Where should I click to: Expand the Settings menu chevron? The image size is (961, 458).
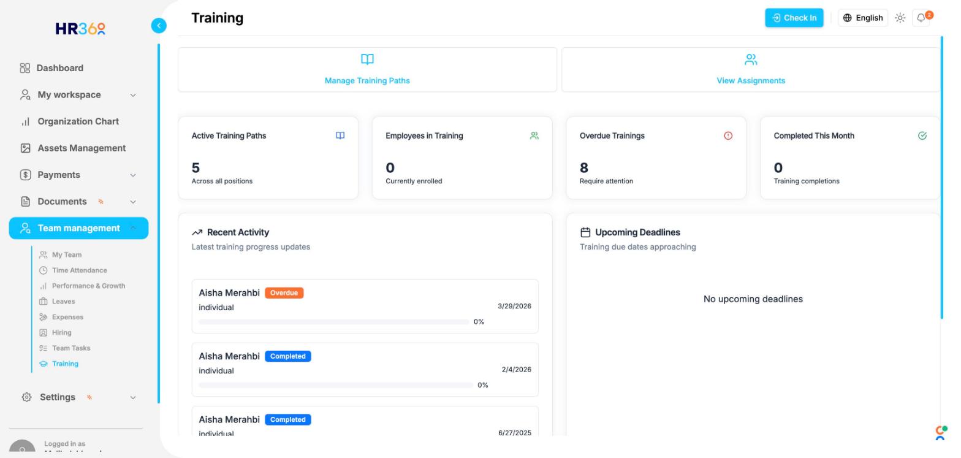pyautogui.click(x=133, y=397)
